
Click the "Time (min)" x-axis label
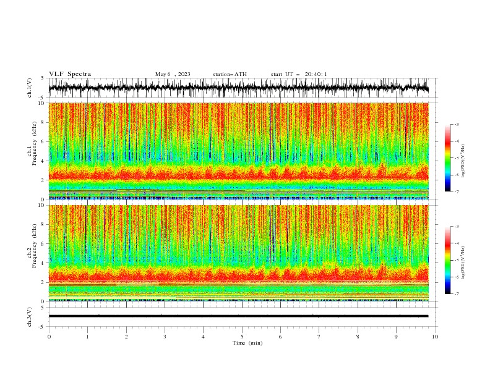pos(247,343)
